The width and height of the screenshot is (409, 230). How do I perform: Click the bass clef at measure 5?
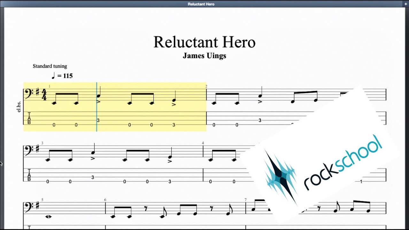coord(29,207)
